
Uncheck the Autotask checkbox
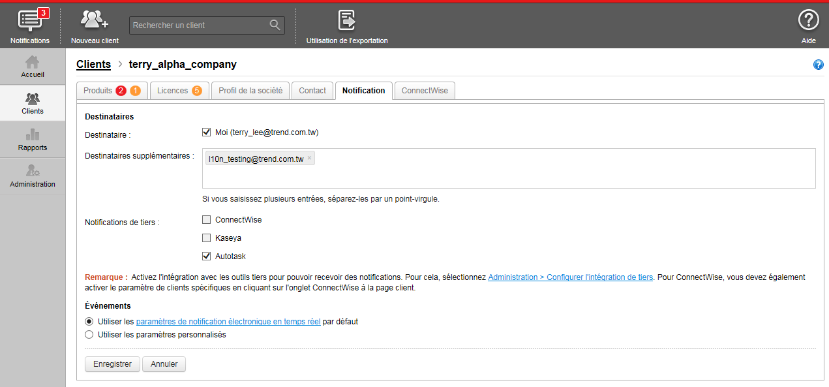pyautogui.click(x=207, y=256)
